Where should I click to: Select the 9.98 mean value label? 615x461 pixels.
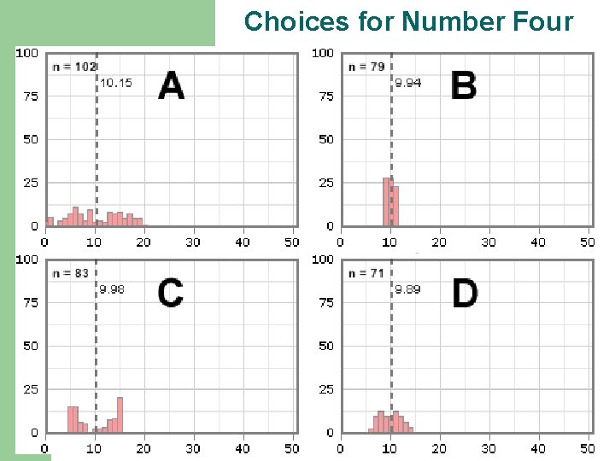[112, 290]
